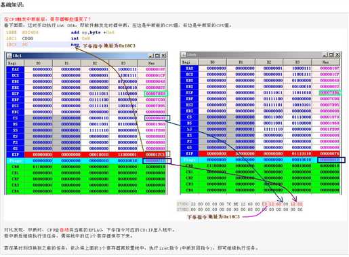Click the B0 column header in gray-titled window

(213, 62)
